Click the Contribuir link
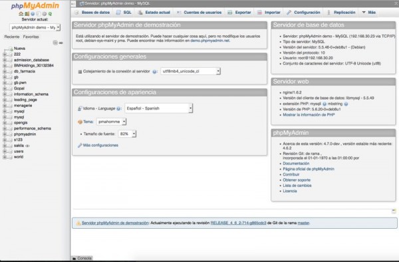 pos(291,174)
